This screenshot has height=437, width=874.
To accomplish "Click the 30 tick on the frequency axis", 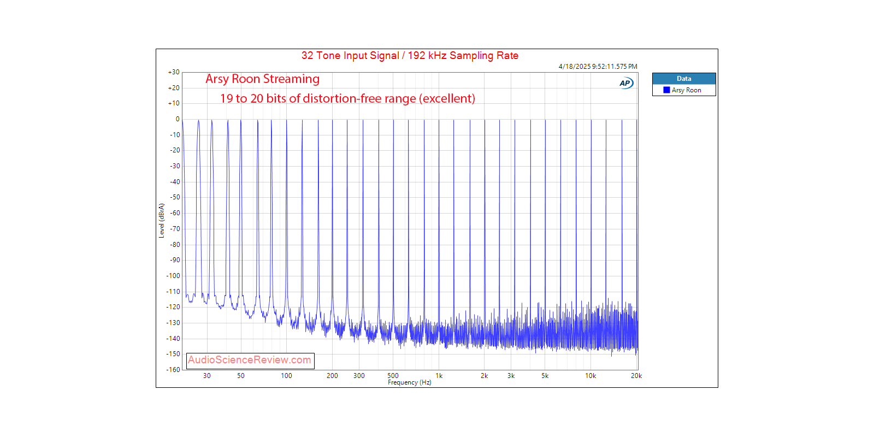I will click(x=207, y=376).
